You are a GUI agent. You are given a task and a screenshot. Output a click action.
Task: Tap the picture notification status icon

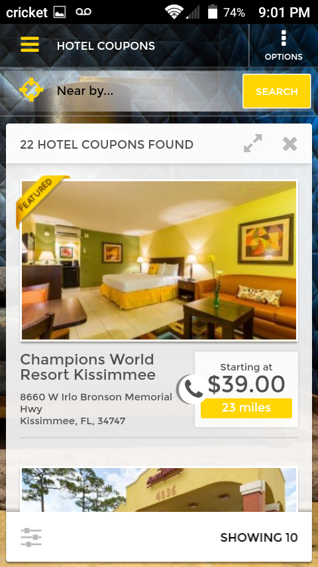point(60,13)
